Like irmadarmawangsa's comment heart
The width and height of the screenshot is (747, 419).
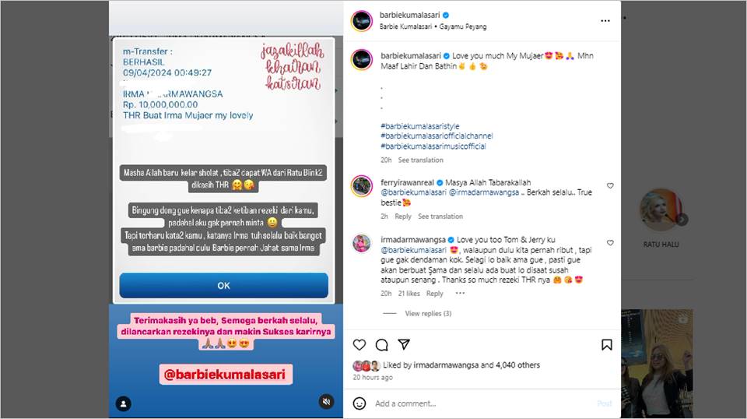pos(610,243)
